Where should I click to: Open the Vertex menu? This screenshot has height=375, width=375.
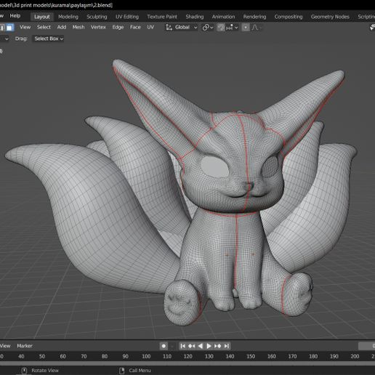[x=98, y=28]
